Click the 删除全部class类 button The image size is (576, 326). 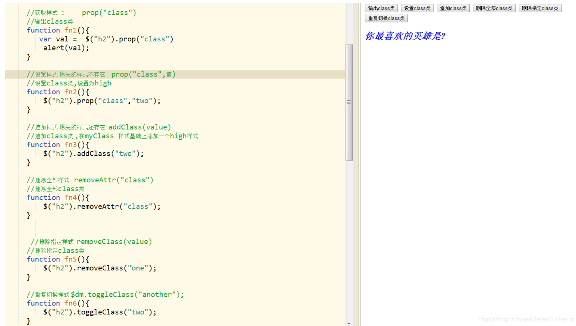point(494,8)
